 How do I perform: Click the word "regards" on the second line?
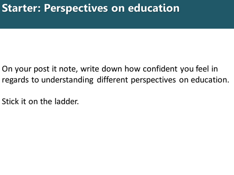coord(15,80)
